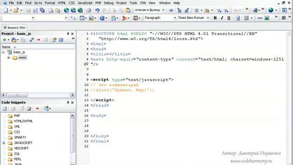Select the SMARTY snippets folder

[x=20, y=137]
